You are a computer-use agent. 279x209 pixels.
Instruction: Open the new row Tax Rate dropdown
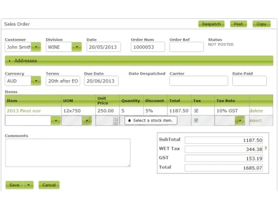click(x=240, y=120)
